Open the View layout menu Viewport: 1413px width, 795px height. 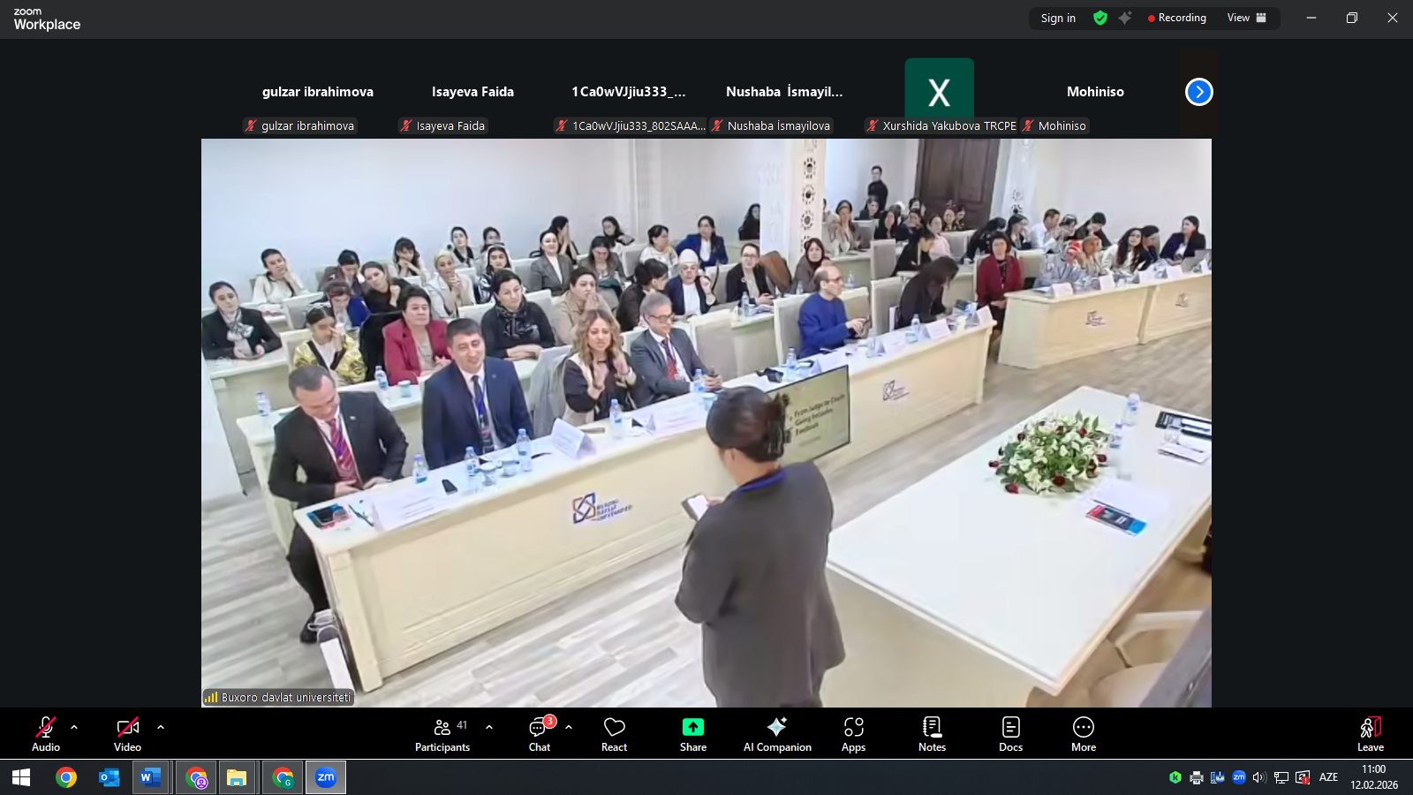pos(1246,18)
